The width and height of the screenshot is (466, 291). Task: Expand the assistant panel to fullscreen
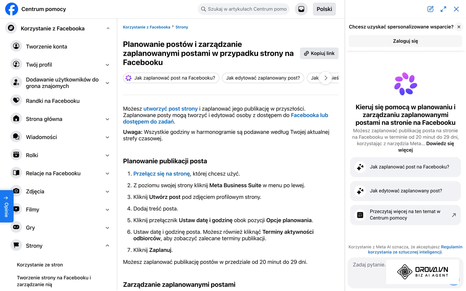click(443, 9)
